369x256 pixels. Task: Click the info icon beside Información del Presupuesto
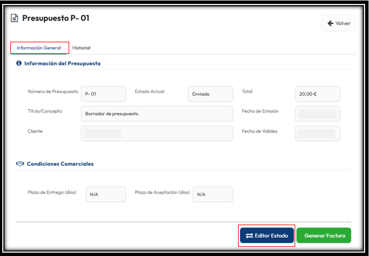pyautogui.click(x=19, y=63)
